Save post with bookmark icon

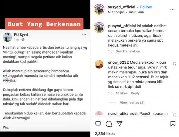tap(173, 124)
